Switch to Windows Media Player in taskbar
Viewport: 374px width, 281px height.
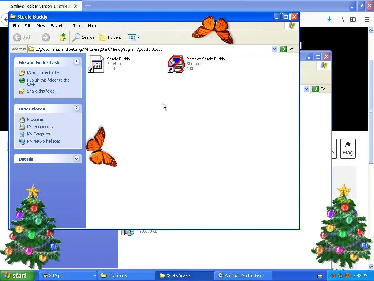click(x=243, y=276)
